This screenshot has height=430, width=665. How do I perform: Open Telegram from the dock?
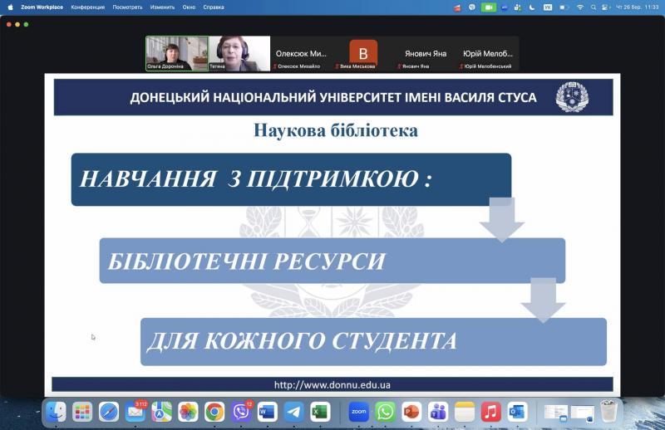(293, 411)
